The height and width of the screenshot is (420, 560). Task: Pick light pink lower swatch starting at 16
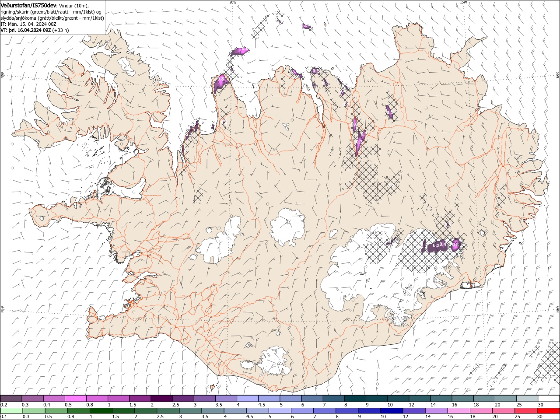[459, 411]
